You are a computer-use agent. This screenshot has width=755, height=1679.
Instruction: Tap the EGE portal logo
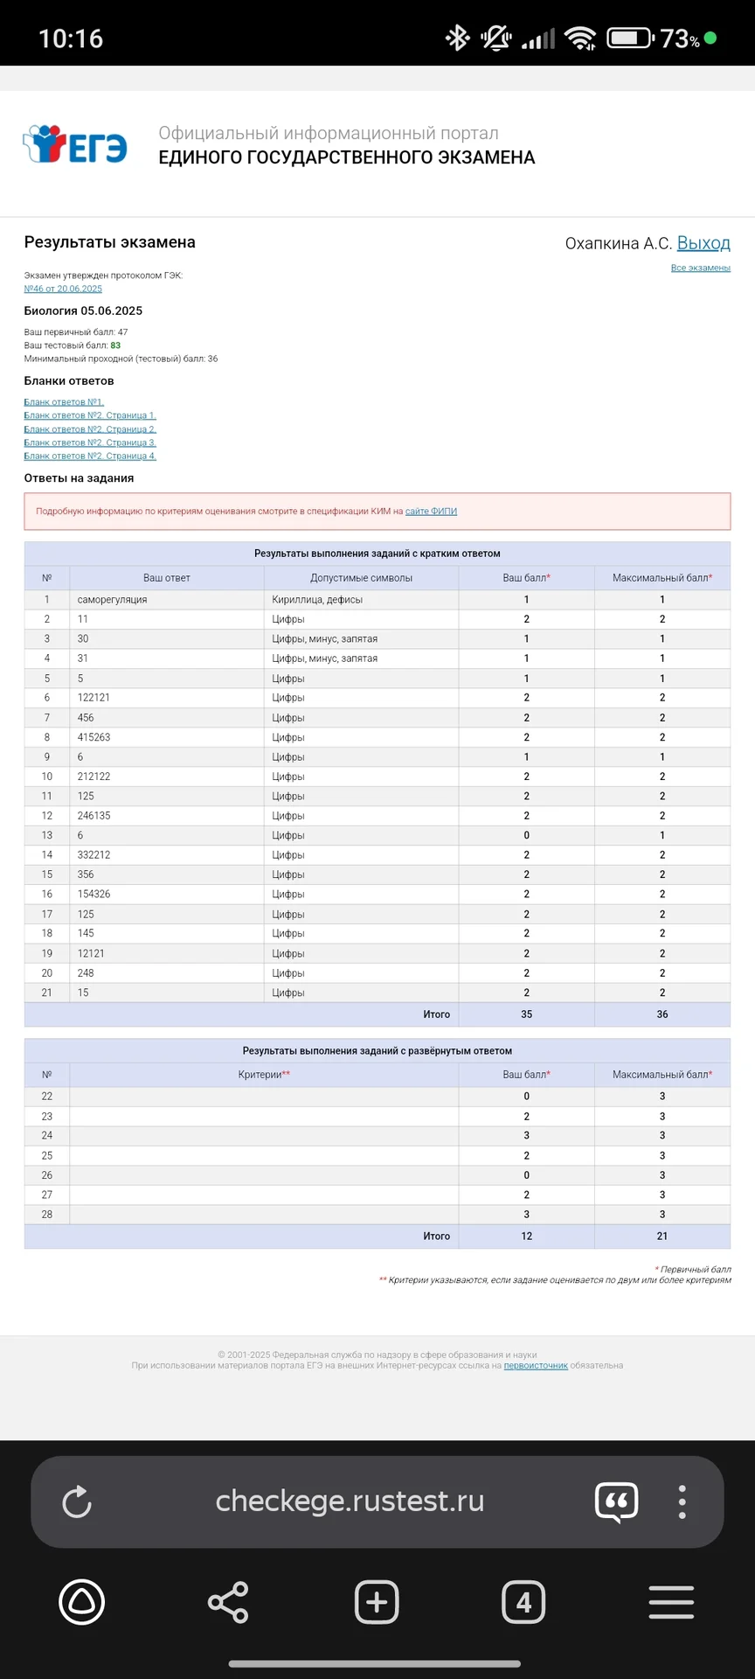click(x=75, y=144)
